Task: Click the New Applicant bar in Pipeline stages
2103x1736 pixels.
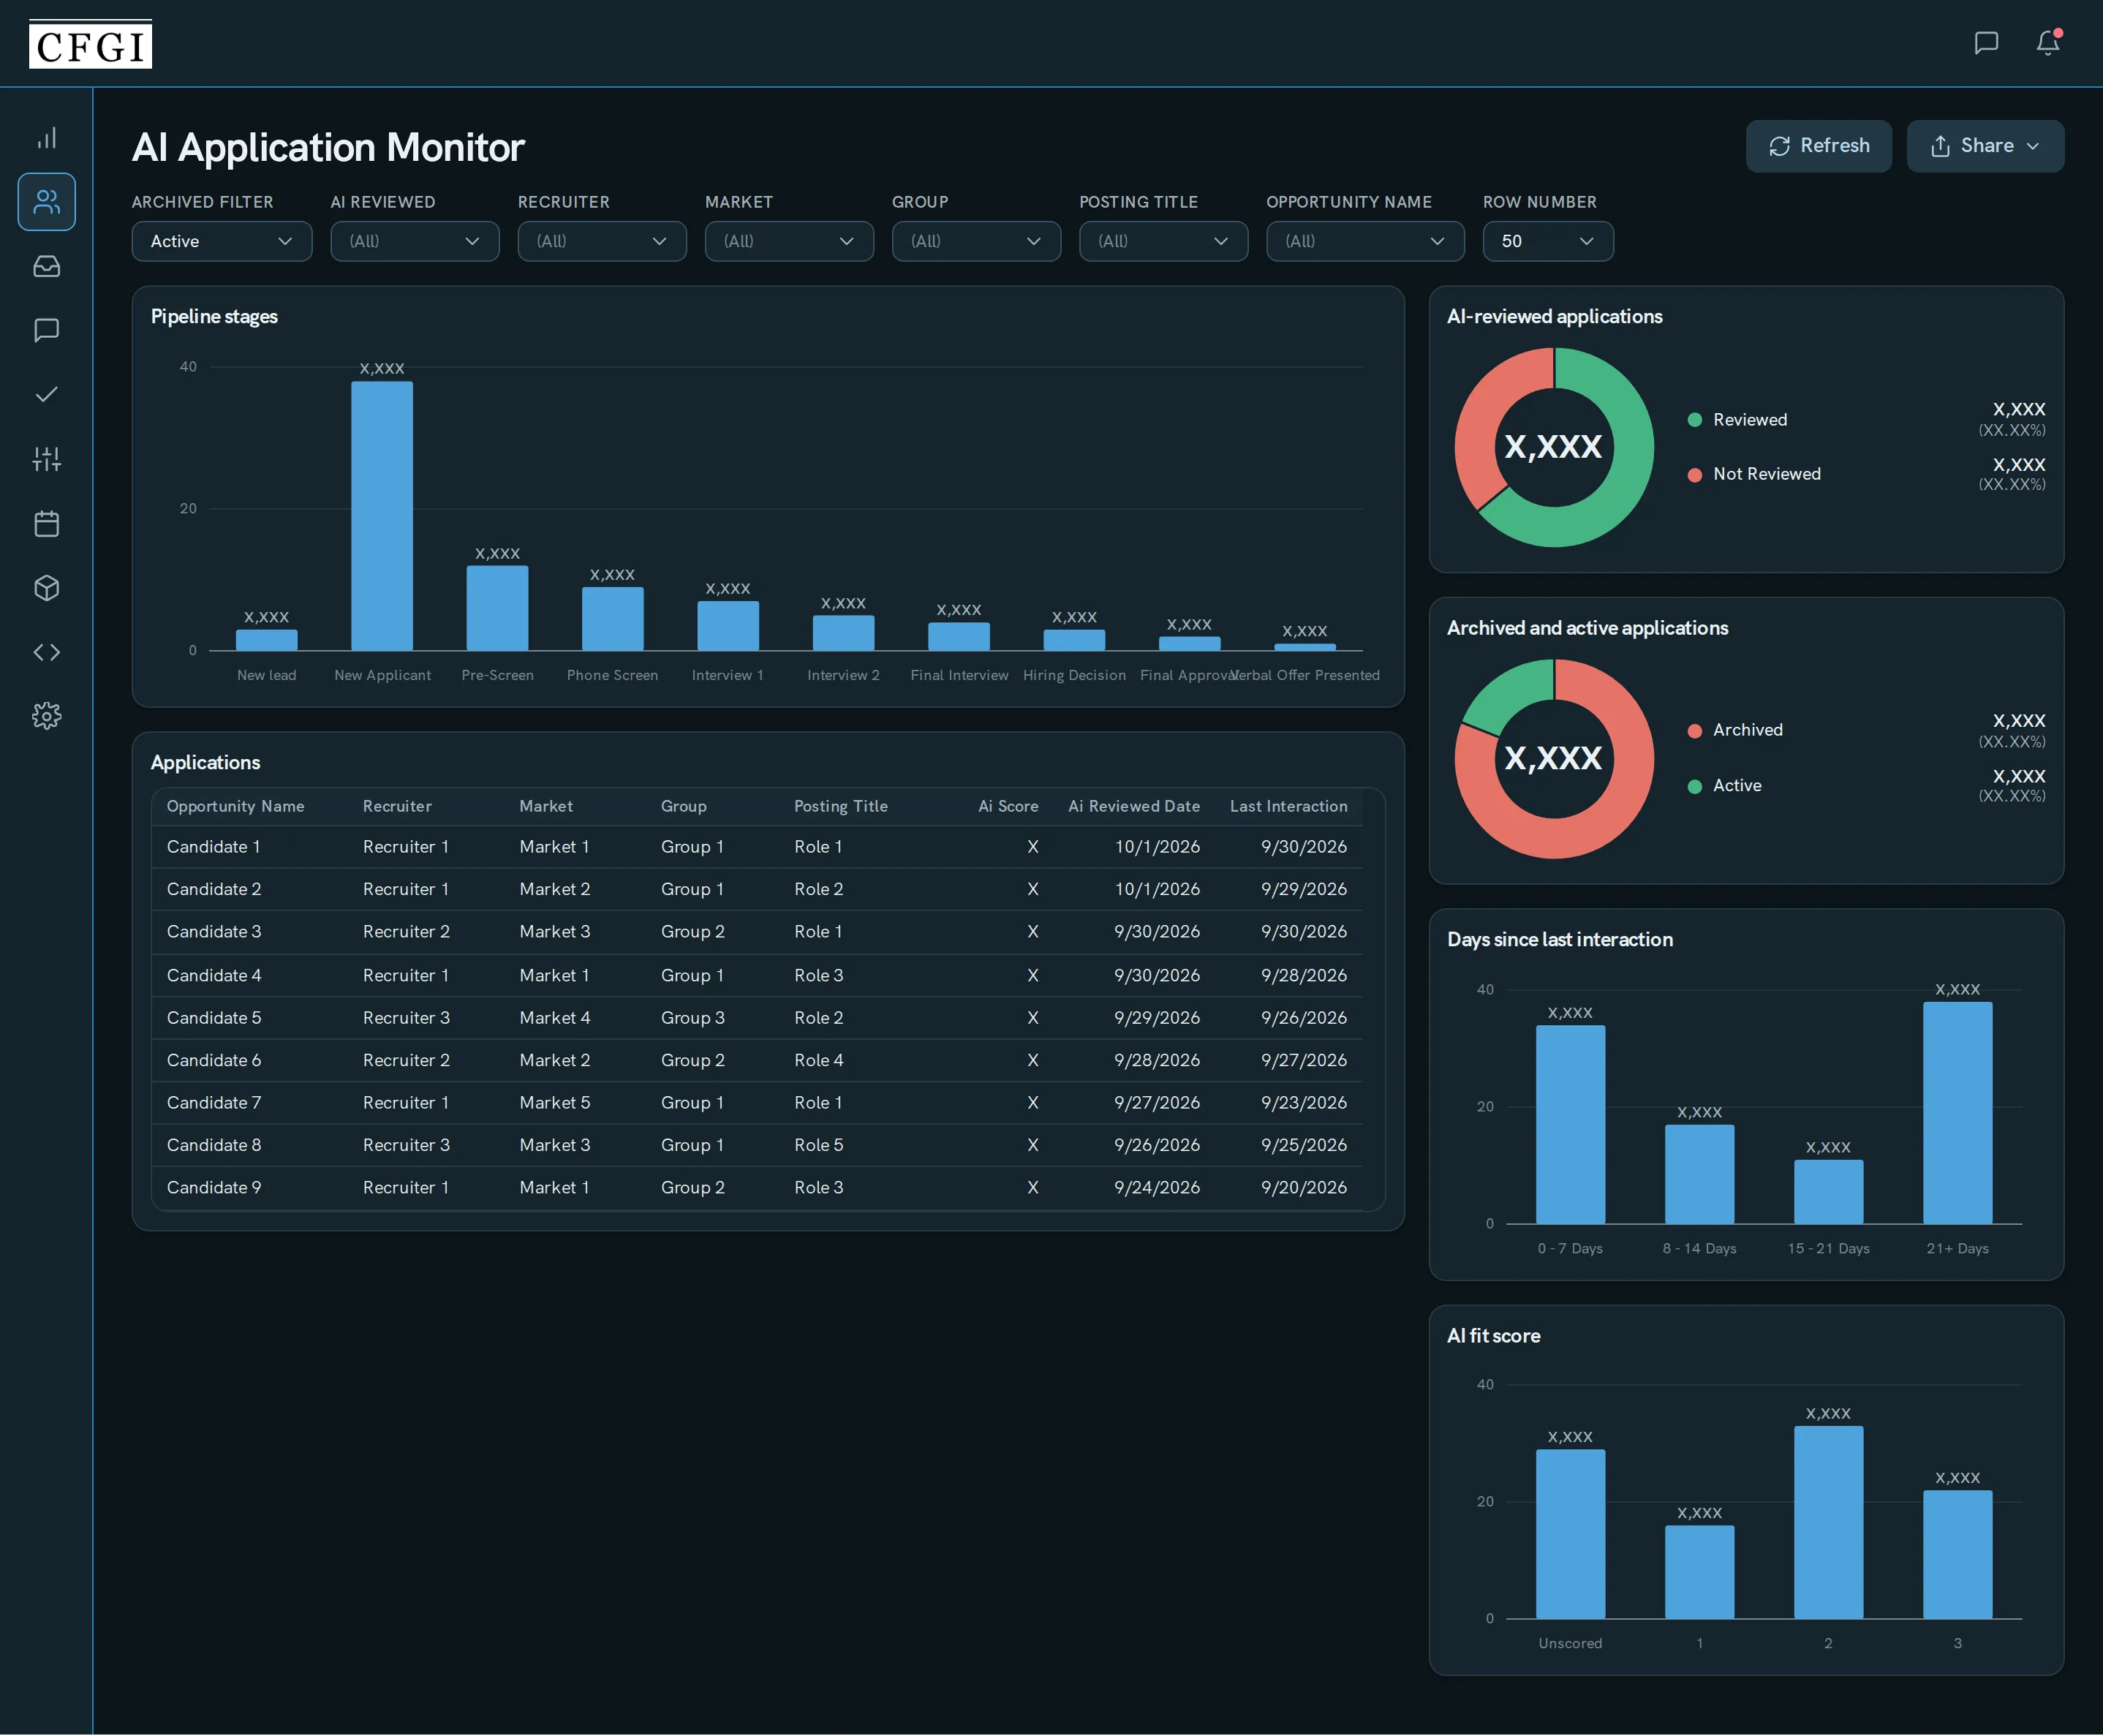Action: point(382,516)
